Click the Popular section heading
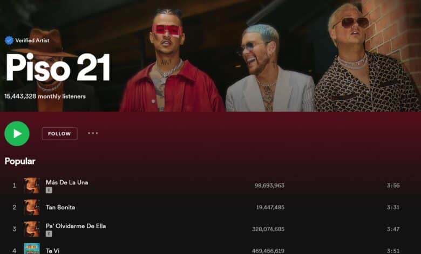This screenshot has height=254, width=421. 20,161
